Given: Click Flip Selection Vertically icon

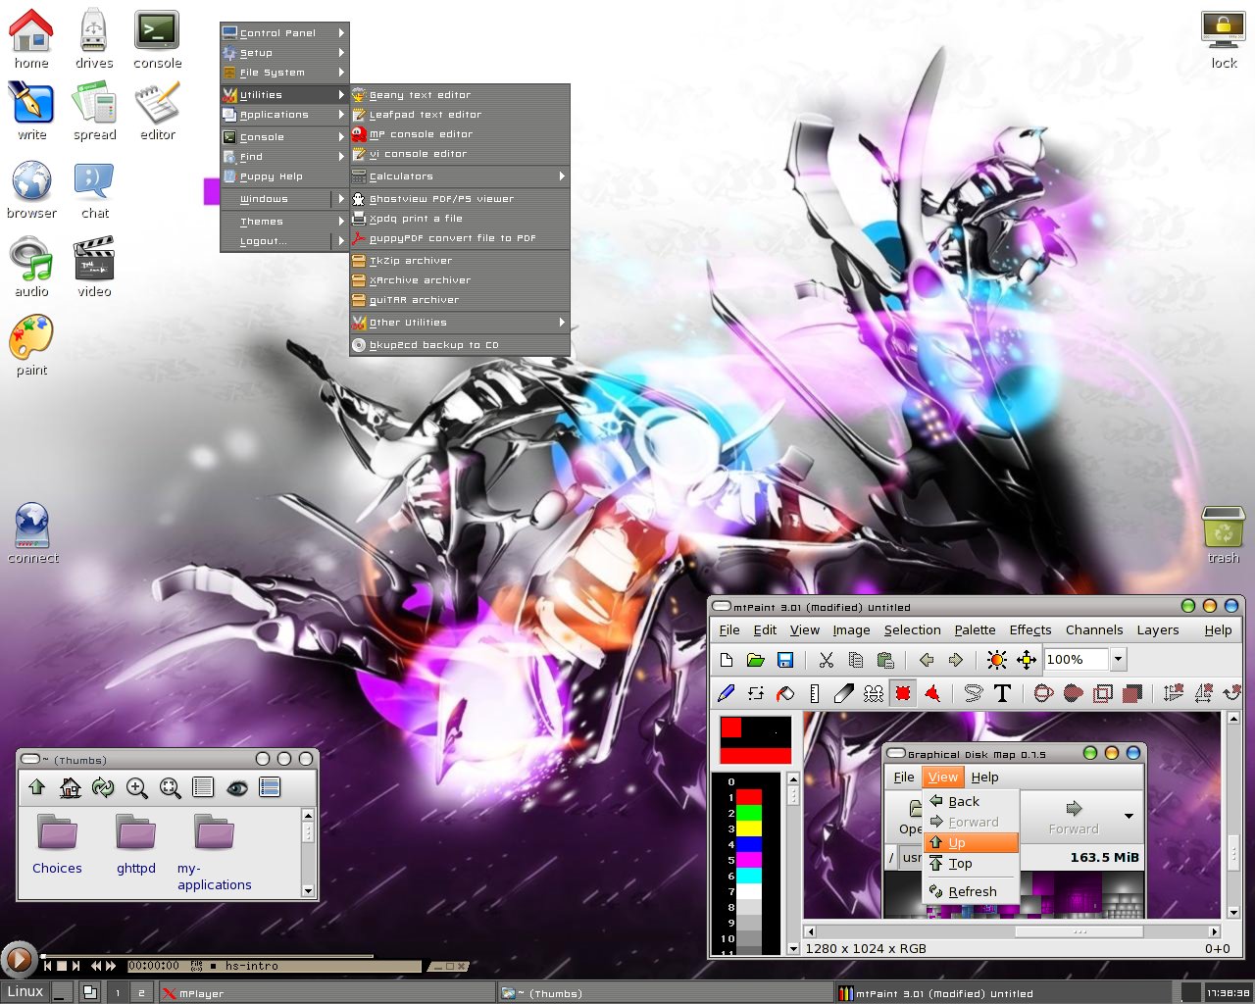Looking at the screenshot, I should coord(1174,693).
